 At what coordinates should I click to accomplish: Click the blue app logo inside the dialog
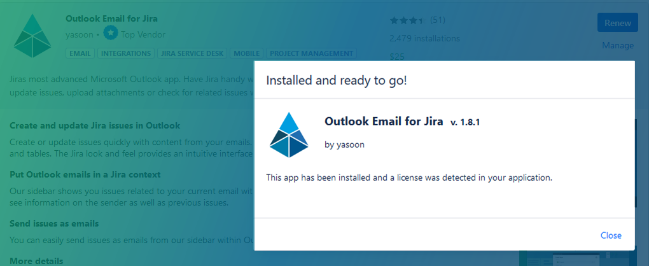pyautogui.click(x=290, y=135)
